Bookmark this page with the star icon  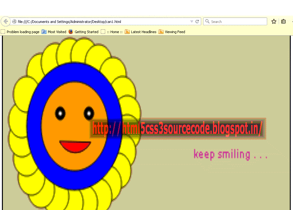tap(274, 21)
